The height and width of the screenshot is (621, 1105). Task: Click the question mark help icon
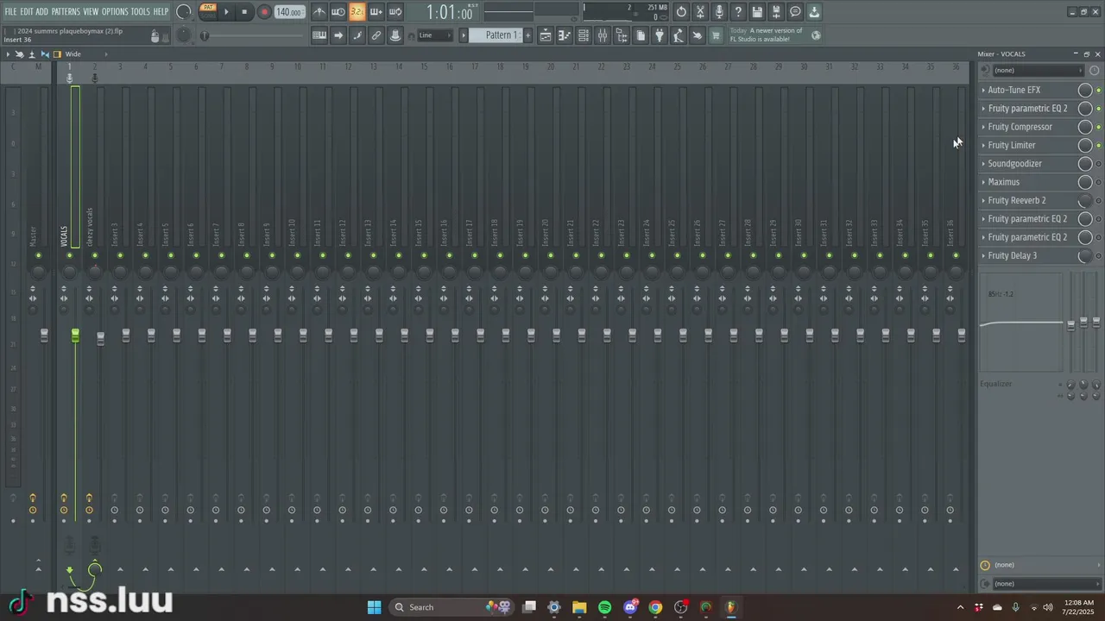738,12
